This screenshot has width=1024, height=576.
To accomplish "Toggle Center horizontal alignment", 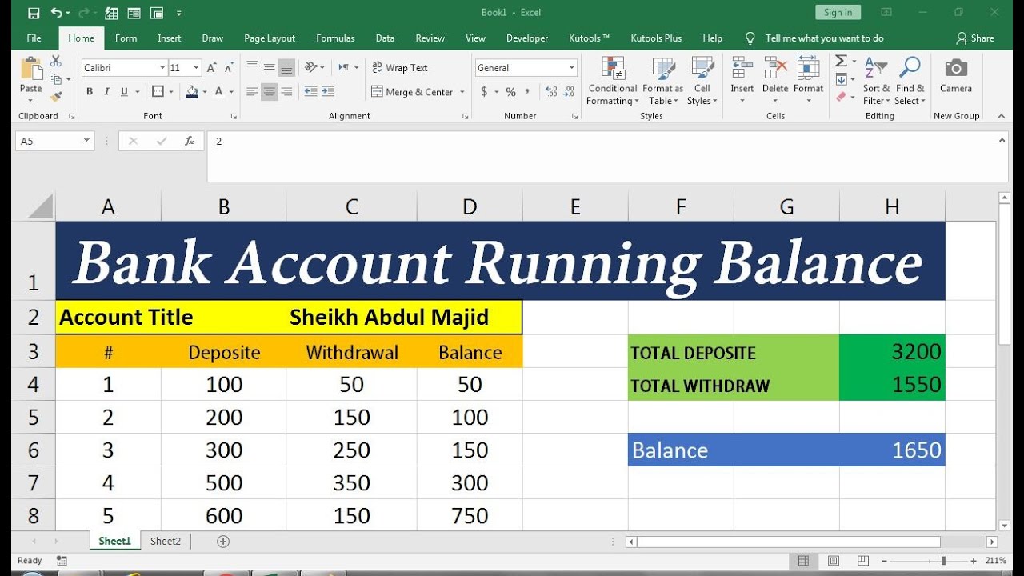I will [x=270, y=91].
